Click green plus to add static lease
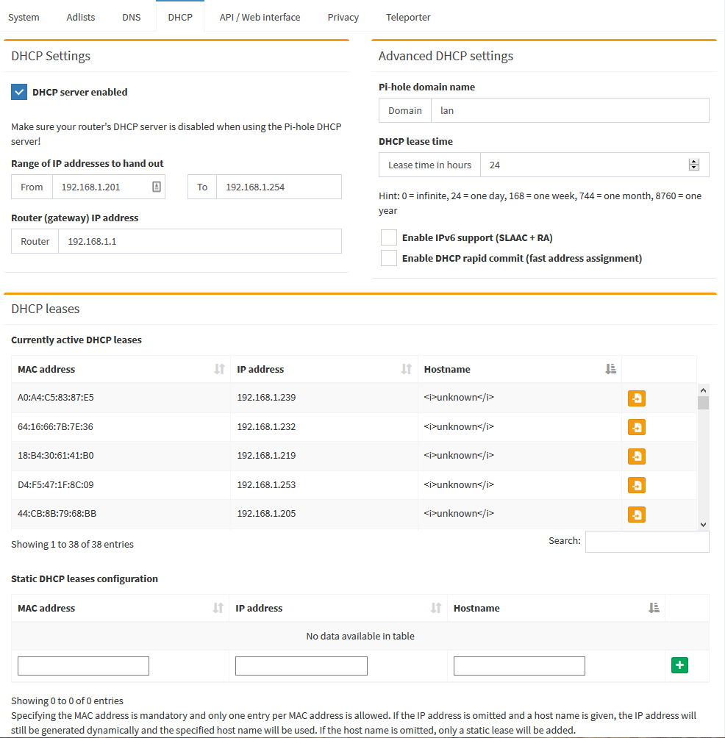This screenshot has width=725, height=738. point(679,665)
